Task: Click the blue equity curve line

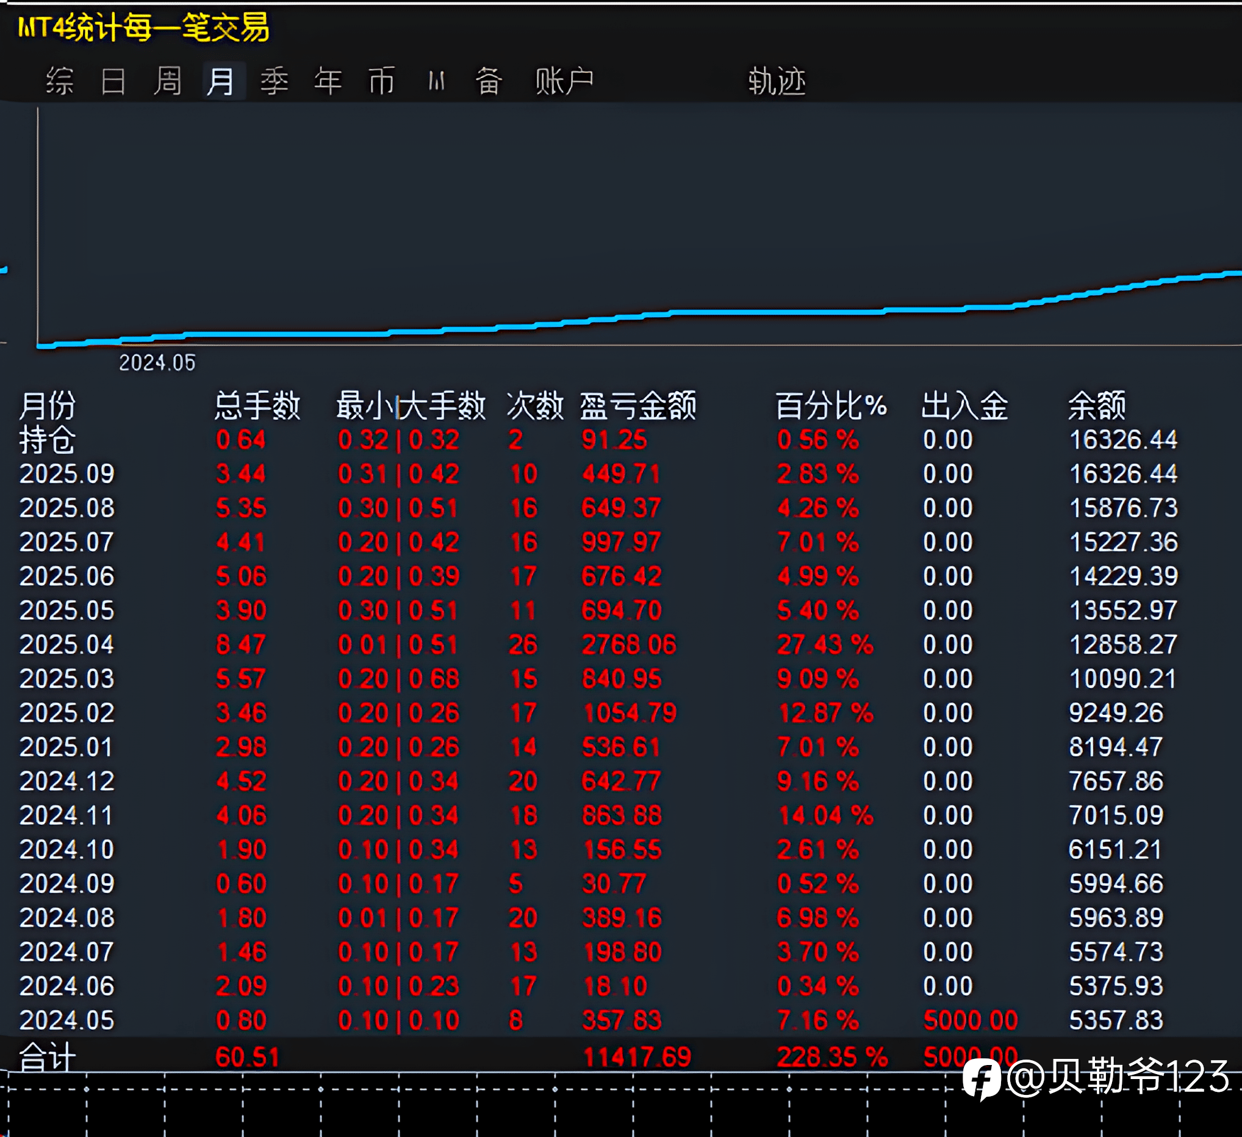Action: [x=641, y=315]
